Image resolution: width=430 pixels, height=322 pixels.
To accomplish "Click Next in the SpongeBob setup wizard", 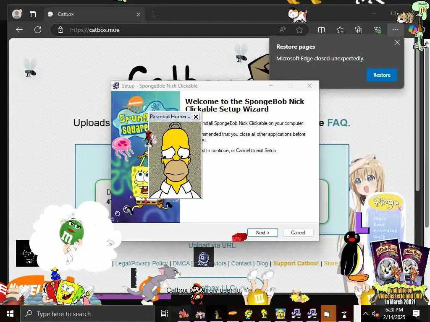I will click(262, 232).
